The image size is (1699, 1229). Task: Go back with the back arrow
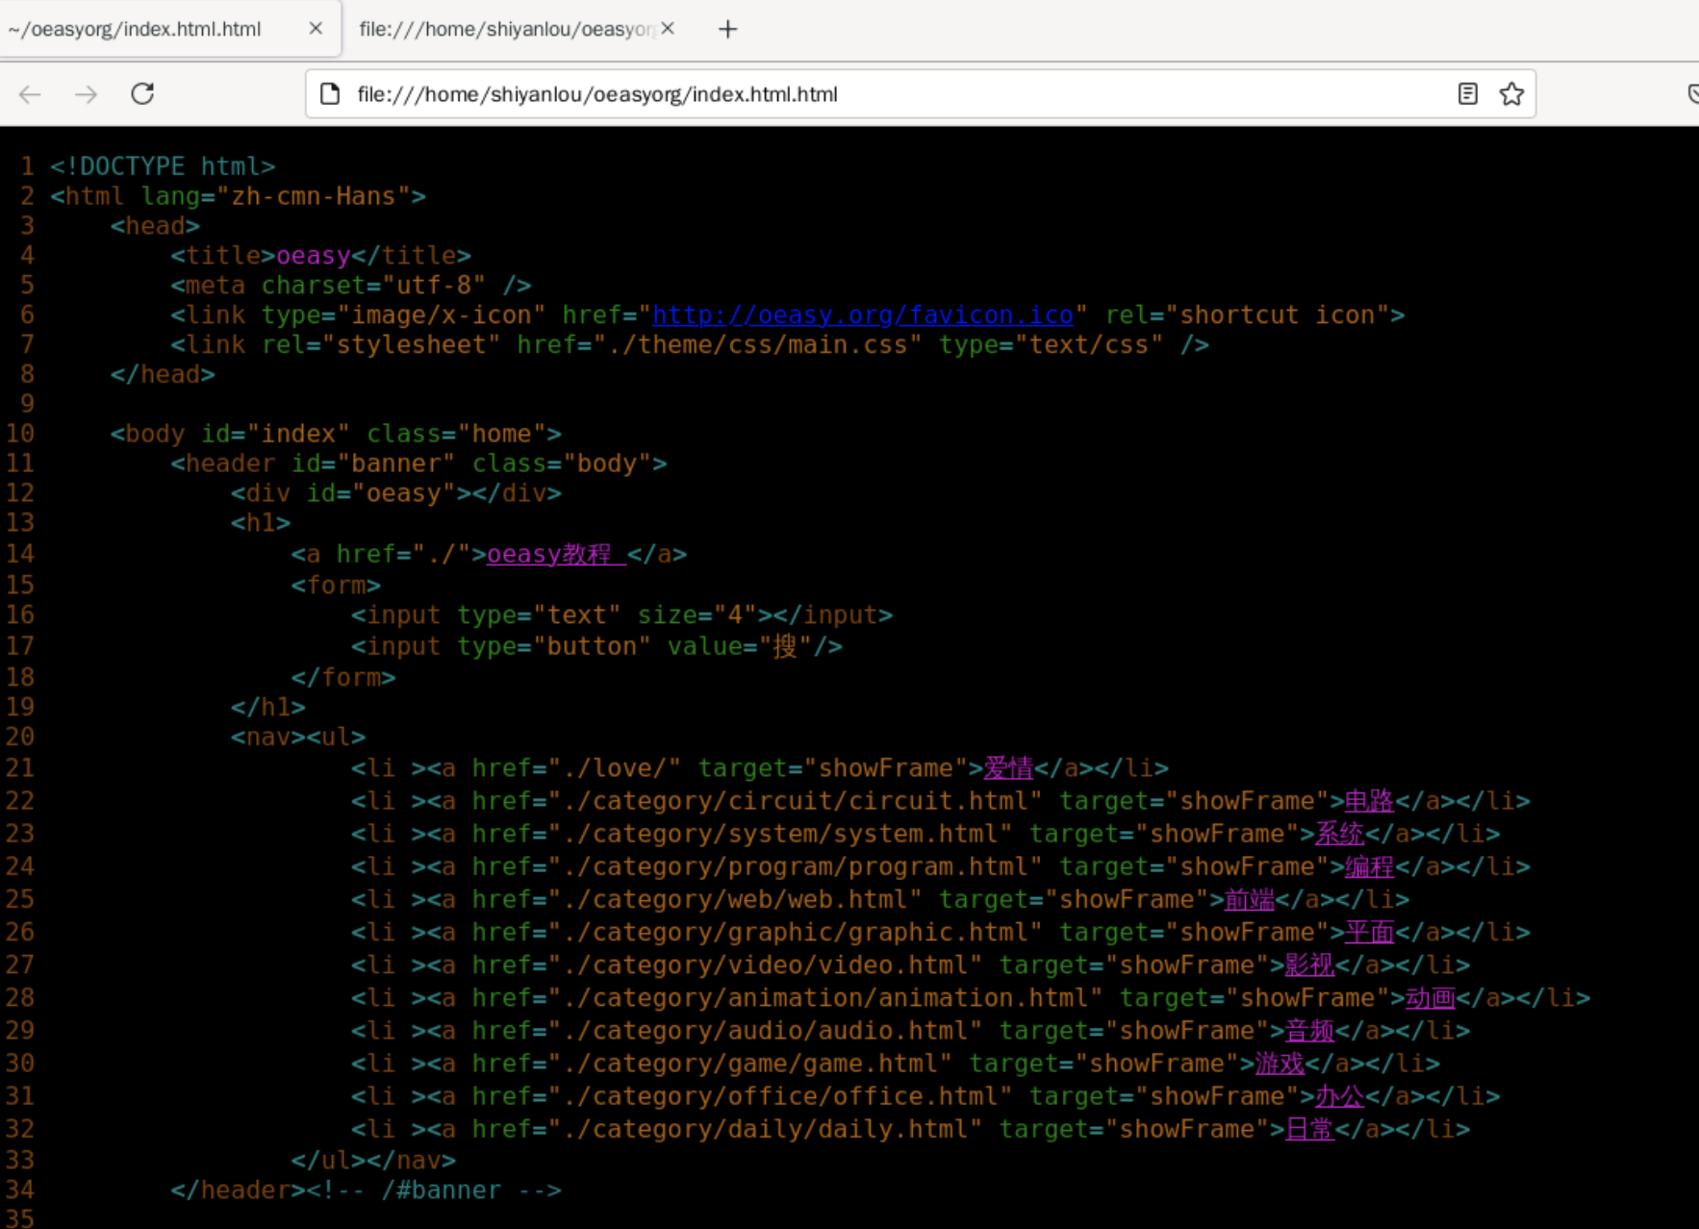pos(30,94)
